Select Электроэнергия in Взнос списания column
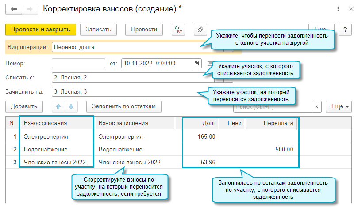Image resolution: width=354 pixels, height=208 pixels. (46, 137)
